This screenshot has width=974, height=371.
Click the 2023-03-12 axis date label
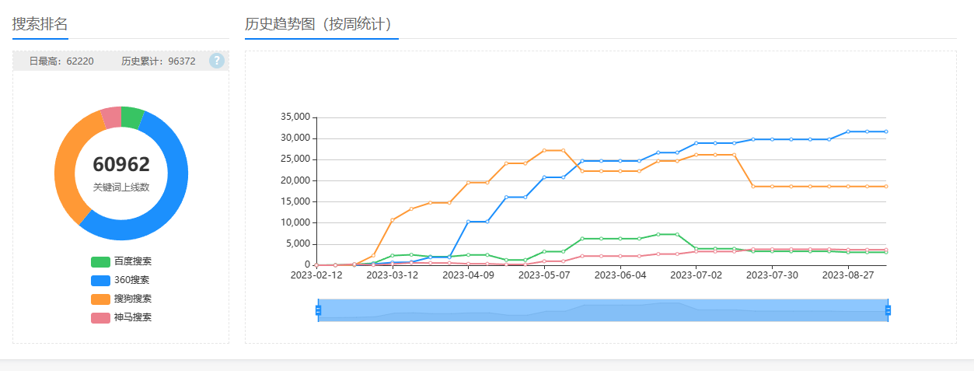point(393,275)
